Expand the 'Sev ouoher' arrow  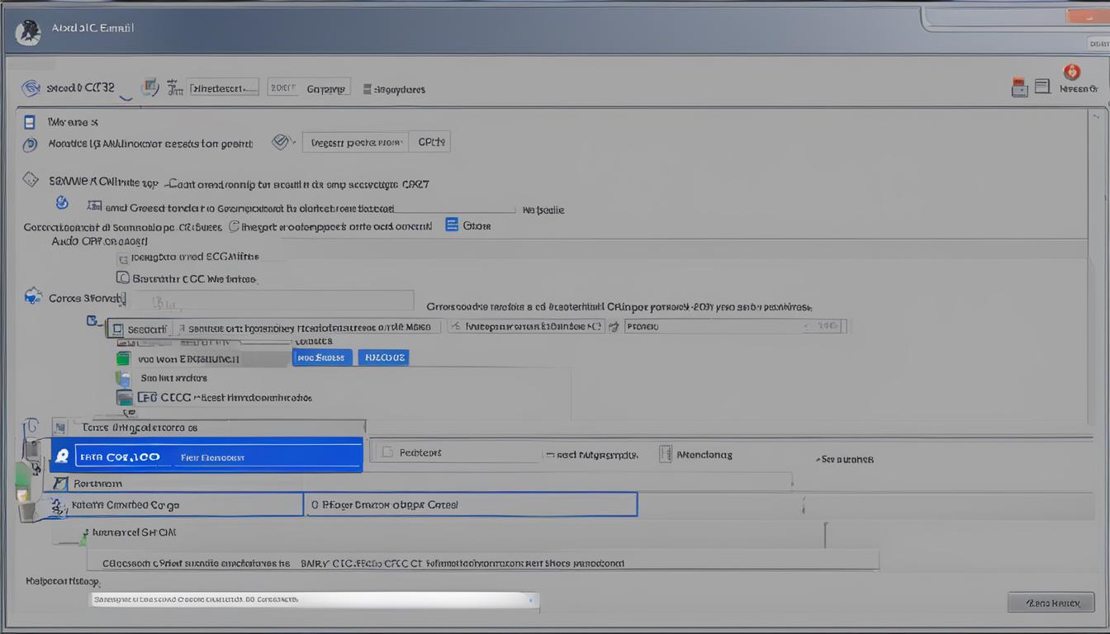(x=818, y=459)
